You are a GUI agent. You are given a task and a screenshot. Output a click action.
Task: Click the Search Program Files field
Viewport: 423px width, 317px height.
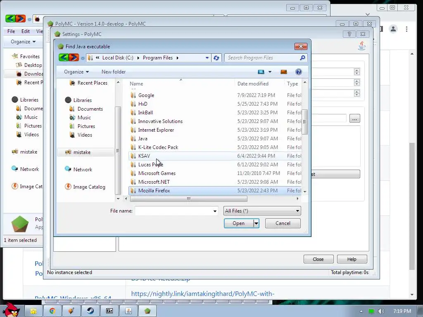pyautogui.click(x=261, y=58)
